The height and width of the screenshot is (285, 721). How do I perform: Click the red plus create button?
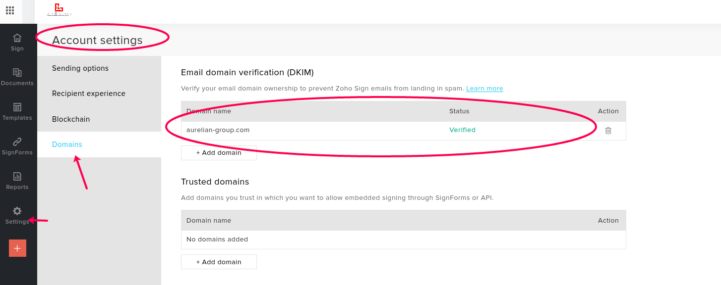click(17, 248)
